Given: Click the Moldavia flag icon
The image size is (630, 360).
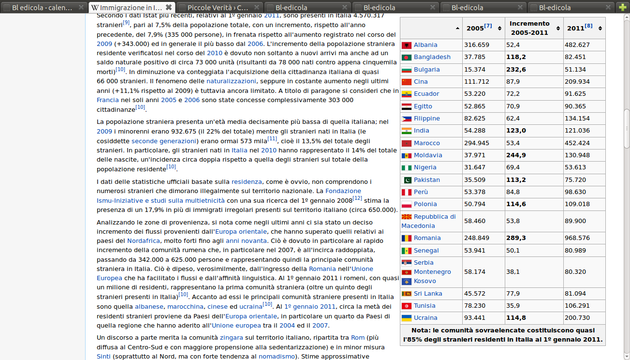Looking at the screenshot, I should click(406, 155).
